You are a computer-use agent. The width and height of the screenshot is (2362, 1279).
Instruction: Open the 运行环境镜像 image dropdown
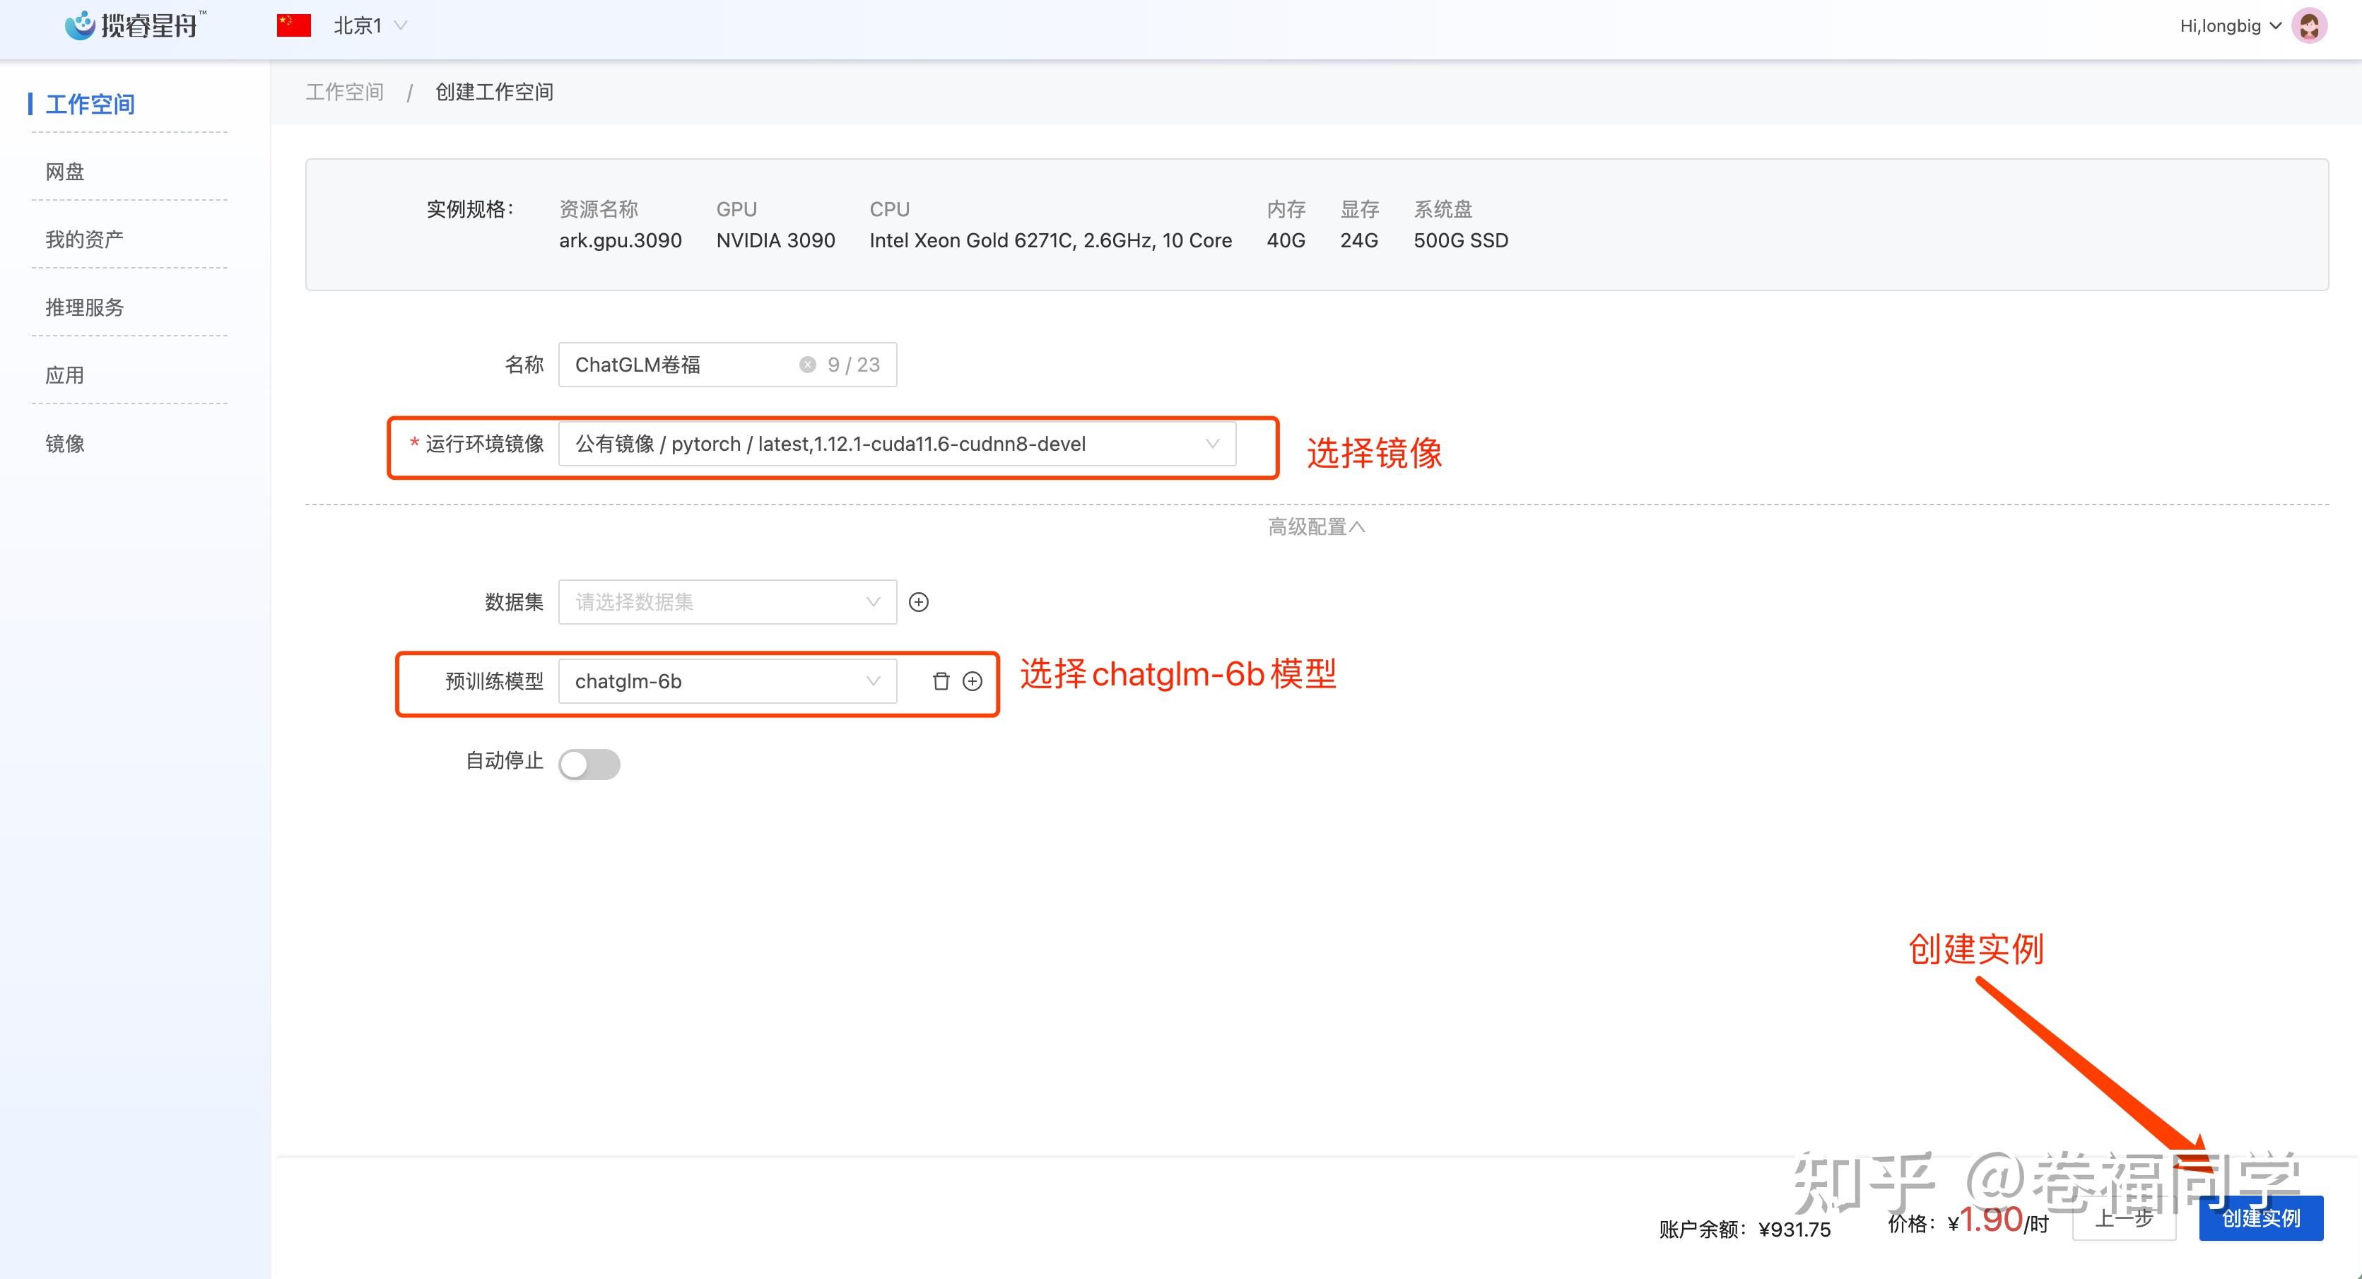point(896,444)
